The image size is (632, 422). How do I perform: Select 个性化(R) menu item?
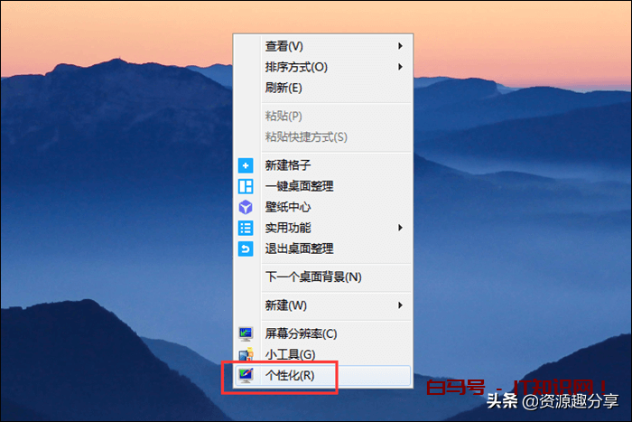323,376
